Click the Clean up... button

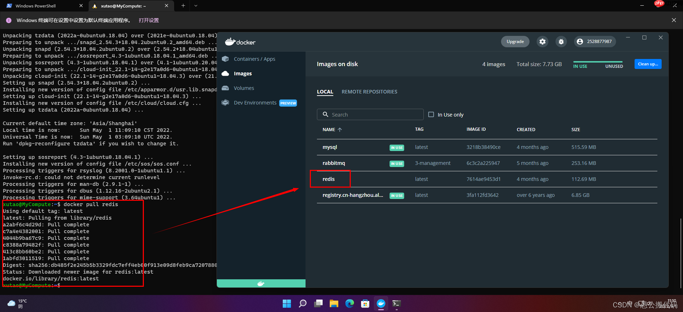(x=648, y=64)
